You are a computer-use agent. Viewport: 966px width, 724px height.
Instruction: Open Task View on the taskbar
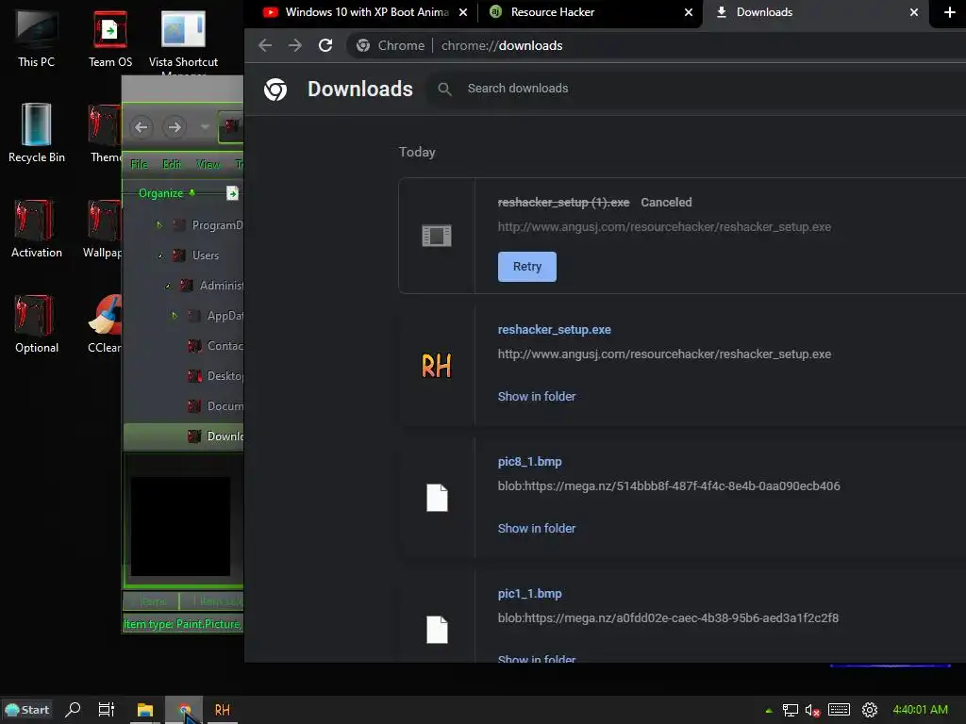click(x=107, y=710)
